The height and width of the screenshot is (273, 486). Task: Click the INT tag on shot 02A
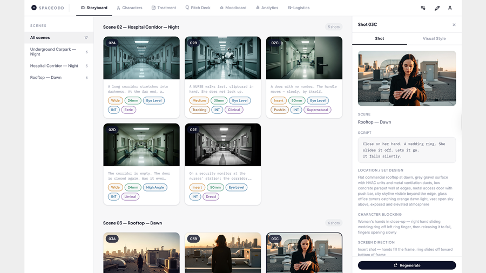pyautogui.click(x=114, y=110)
